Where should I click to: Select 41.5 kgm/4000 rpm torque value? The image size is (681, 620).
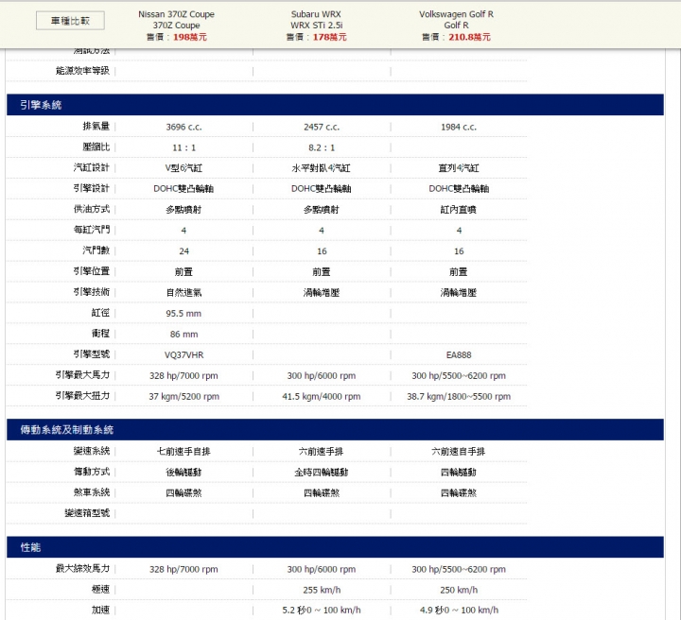pyautogui.click(x=322, y=396)
